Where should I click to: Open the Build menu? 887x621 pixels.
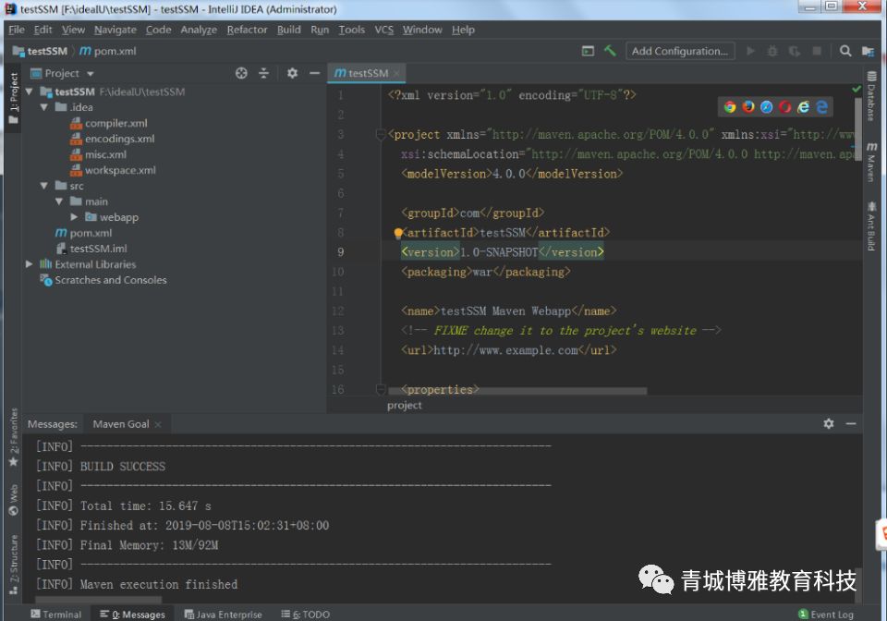[x=288, y=30]
